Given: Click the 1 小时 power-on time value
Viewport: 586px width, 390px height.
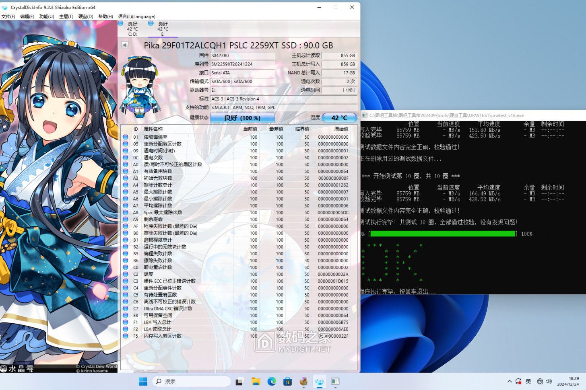Looking at the screenshot, I should tap(339, 90).
